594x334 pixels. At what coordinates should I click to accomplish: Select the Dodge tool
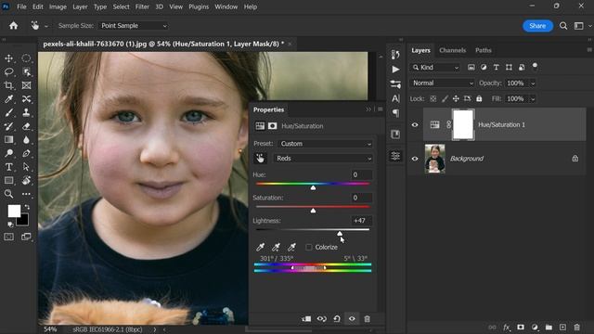tap(8, 153)
